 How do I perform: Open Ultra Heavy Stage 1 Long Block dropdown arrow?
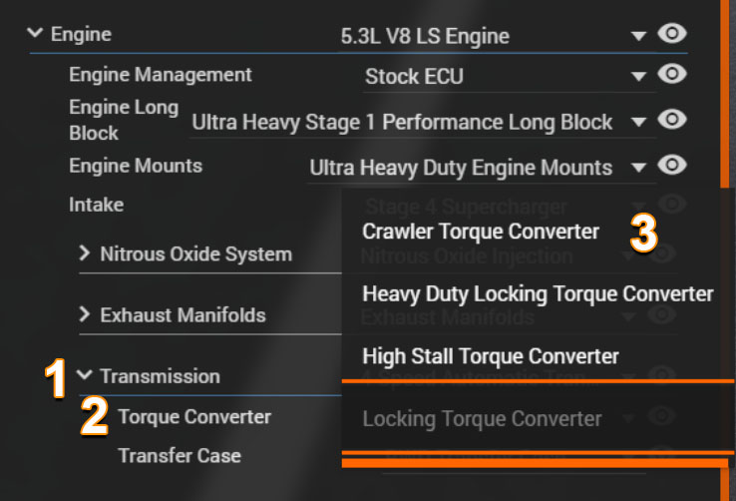point(638,123)
